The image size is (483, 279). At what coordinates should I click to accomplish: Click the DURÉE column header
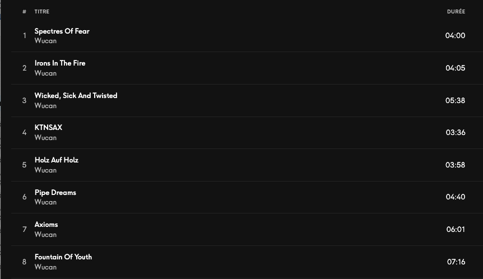coord(456,12)
